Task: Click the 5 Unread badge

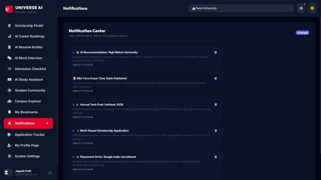Action: [302, 33]
